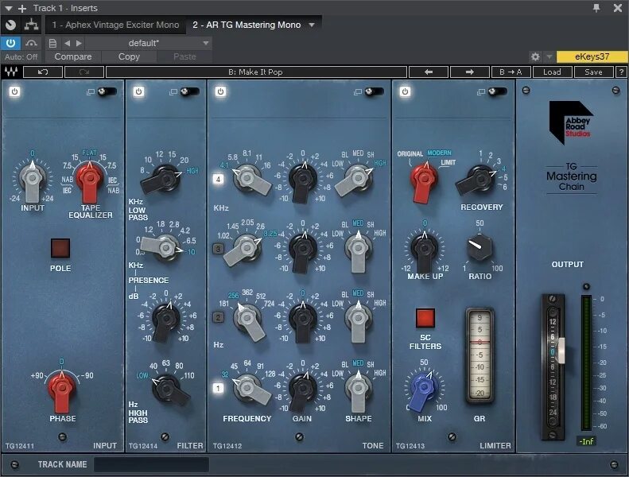This screenshot has height=477, width=629.
Task: Load the previous Waves preset with left arrow
Action: click(x=429, y=72)
